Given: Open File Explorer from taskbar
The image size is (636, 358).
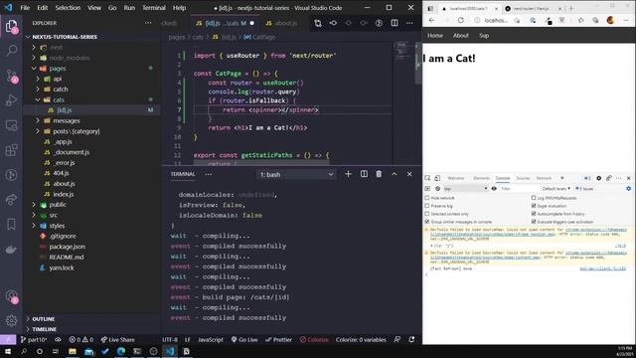Looking at the screenshot, I should [x=73, y=351].
